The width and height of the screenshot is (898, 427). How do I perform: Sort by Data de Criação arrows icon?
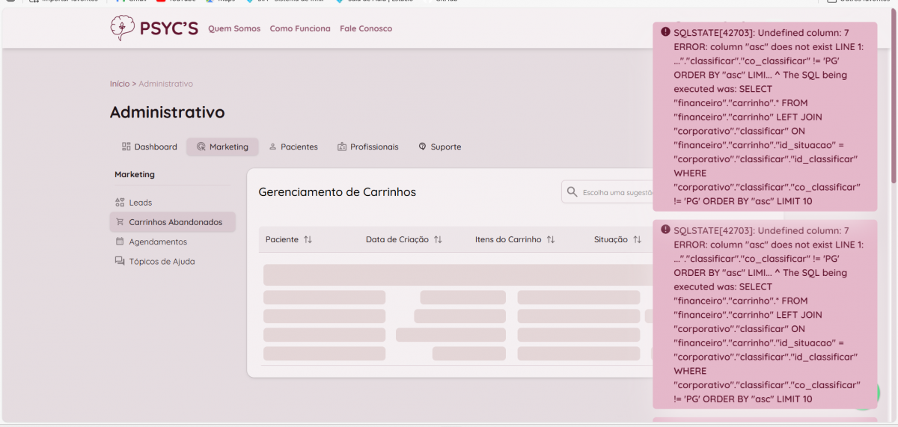coord(438,240)
